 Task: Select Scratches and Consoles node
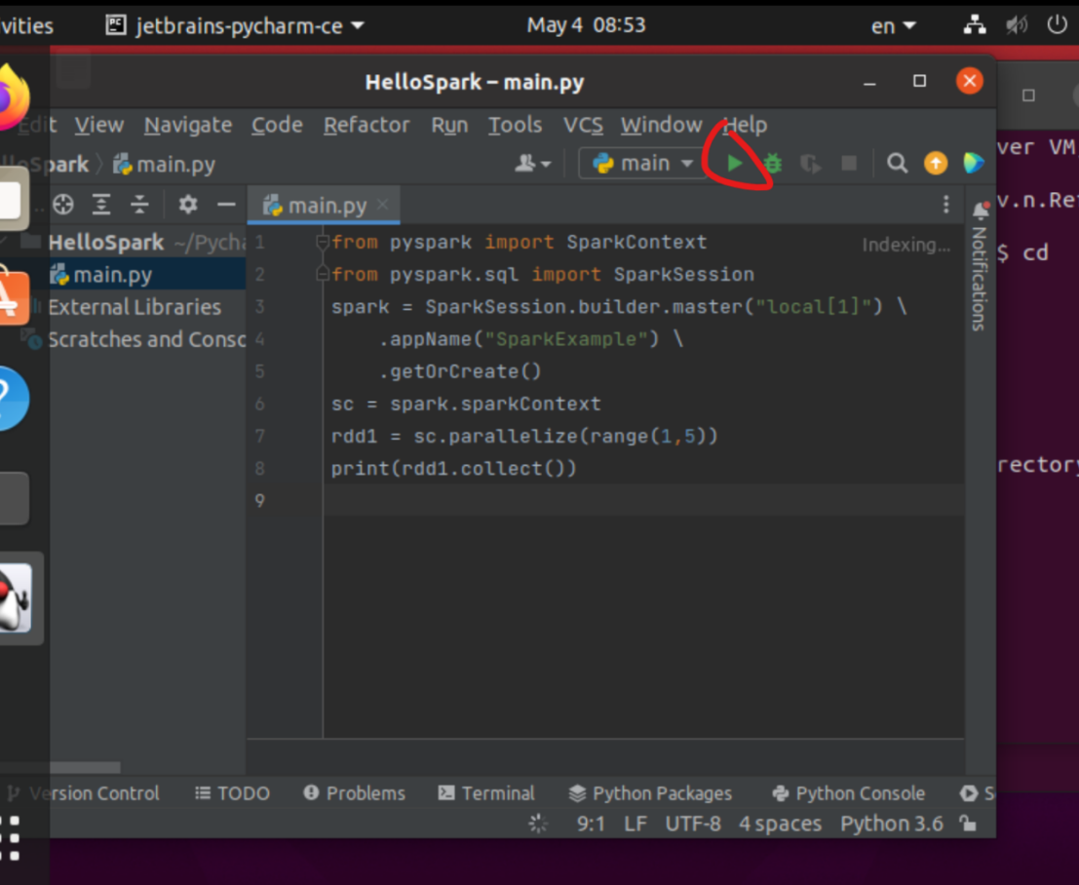pyautogui.click(x=146, y=339)
